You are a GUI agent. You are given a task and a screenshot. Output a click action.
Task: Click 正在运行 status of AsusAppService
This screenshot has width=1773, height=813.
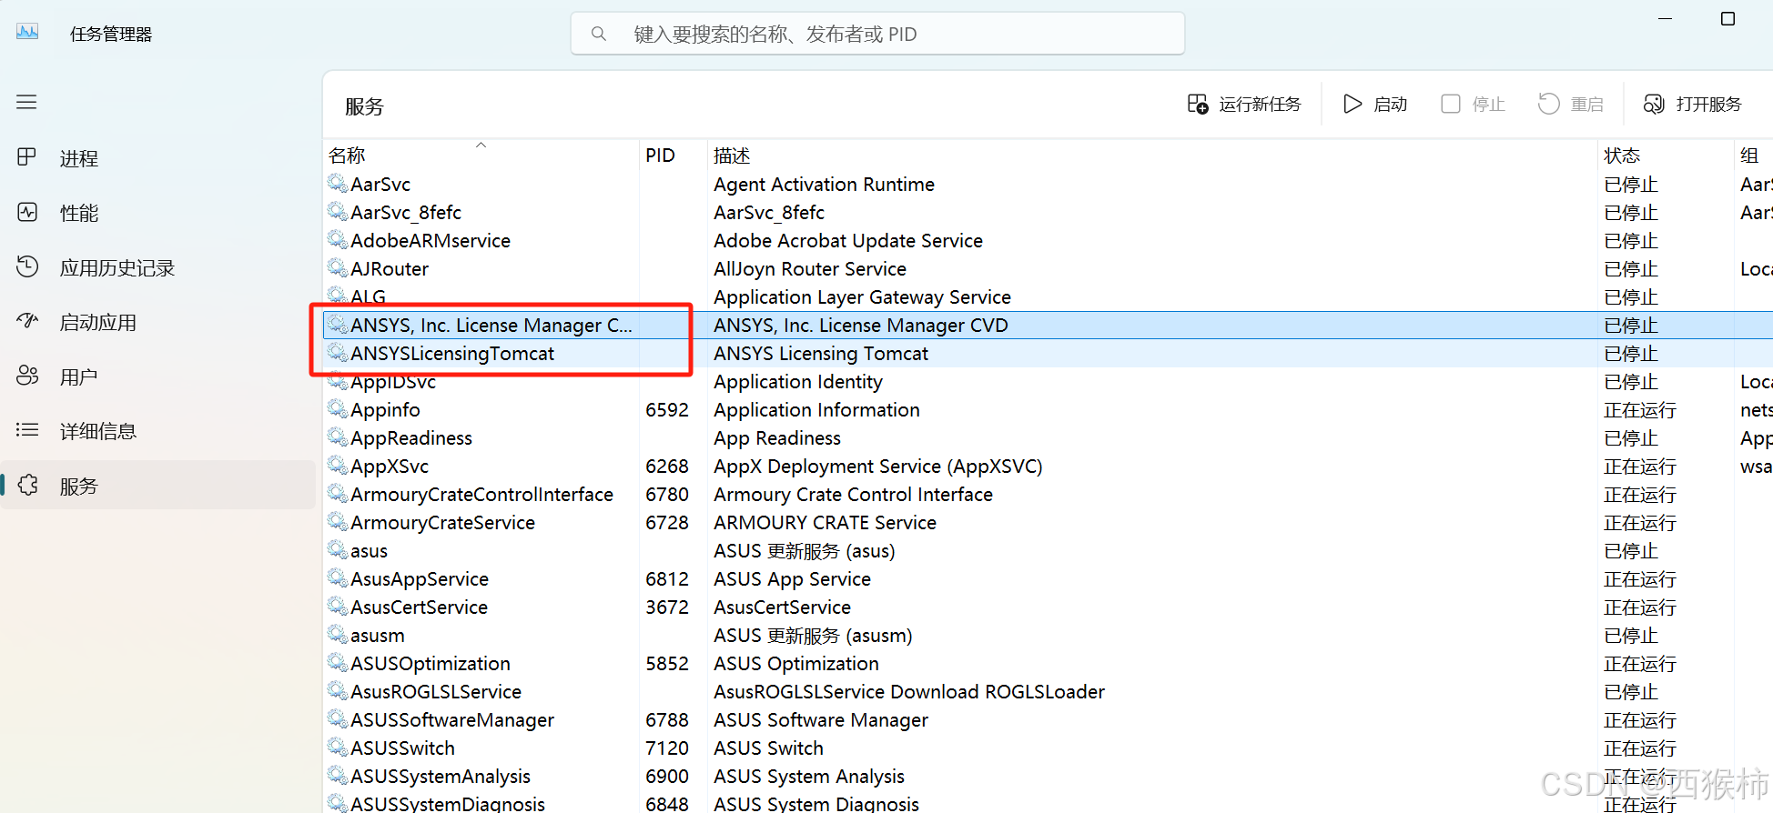tap(1640, 578)
